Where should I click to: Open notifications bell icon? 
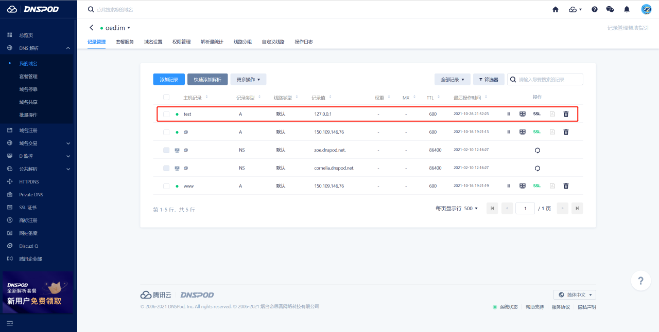pos(627,9)
